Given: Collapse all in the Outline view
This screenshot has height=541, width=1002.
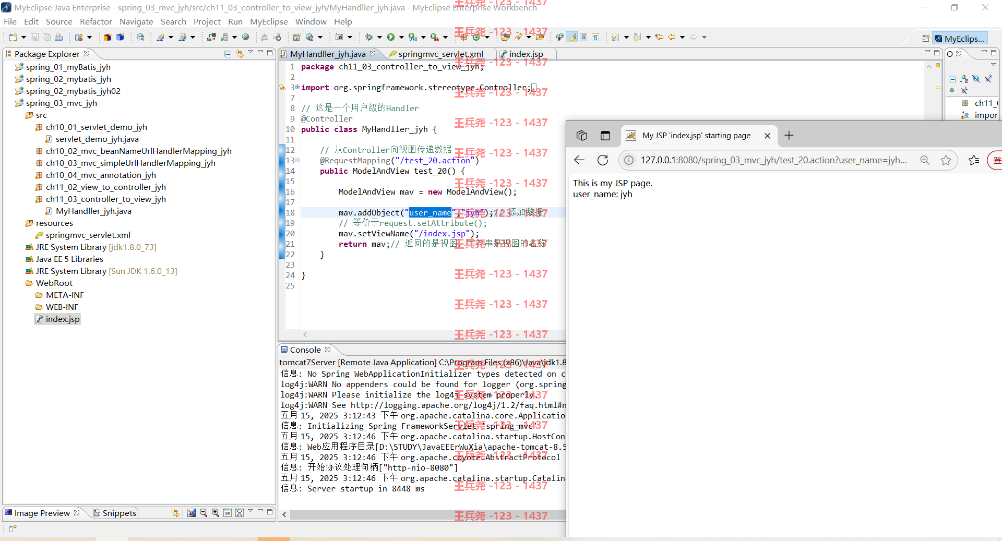Looking at the screenshot, I should pos(952,79).
